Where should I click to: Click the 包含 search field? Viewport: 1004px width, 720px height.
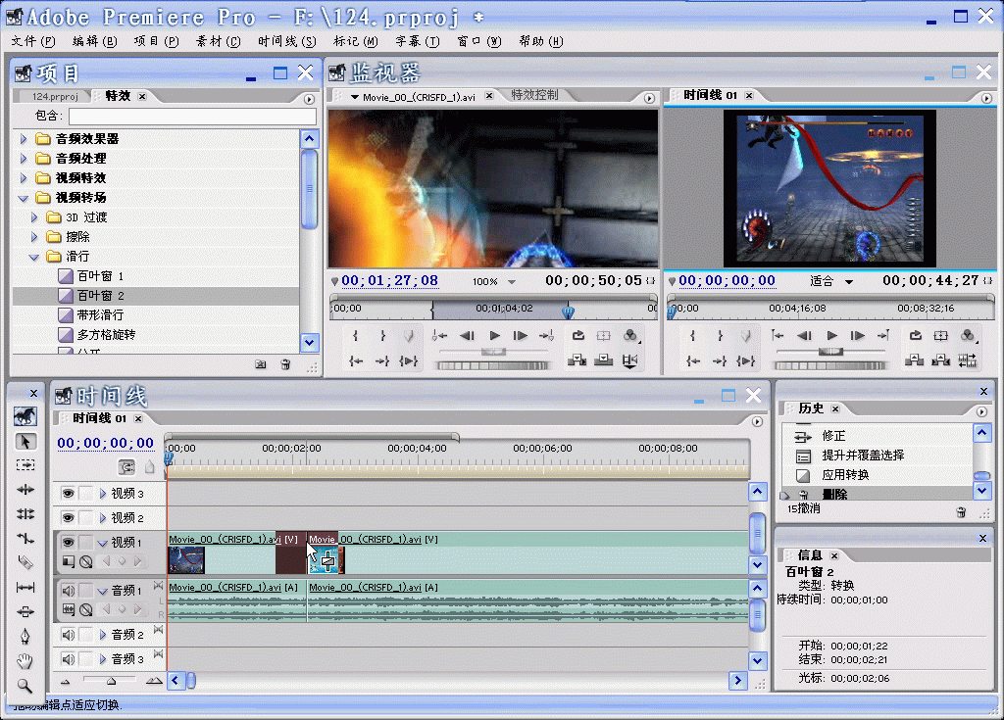192,116
